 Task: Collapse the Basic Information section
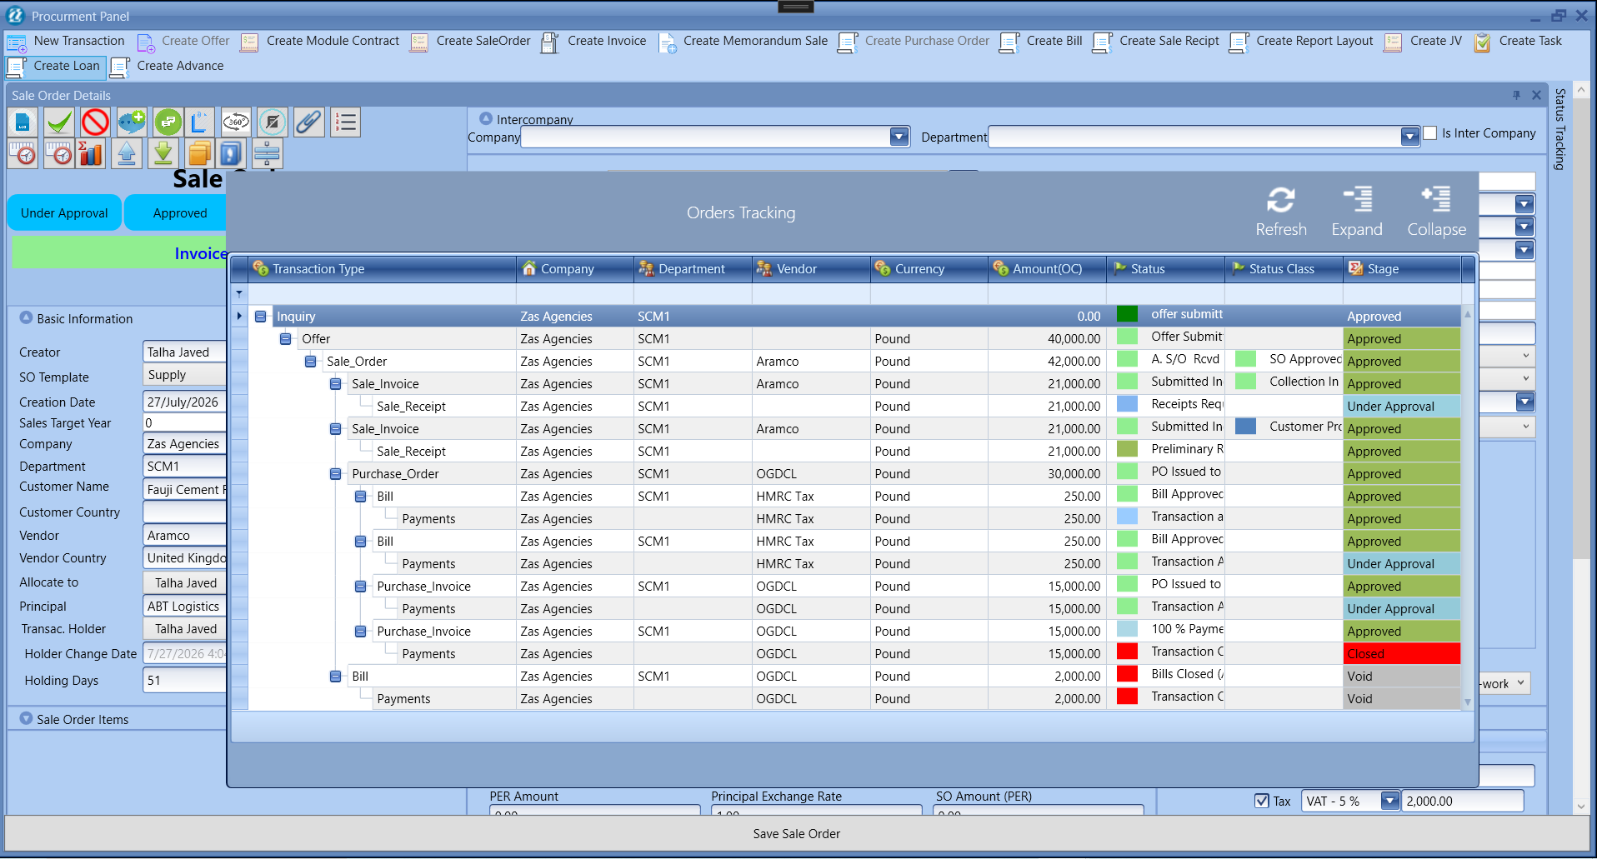(x=26, y=318)
